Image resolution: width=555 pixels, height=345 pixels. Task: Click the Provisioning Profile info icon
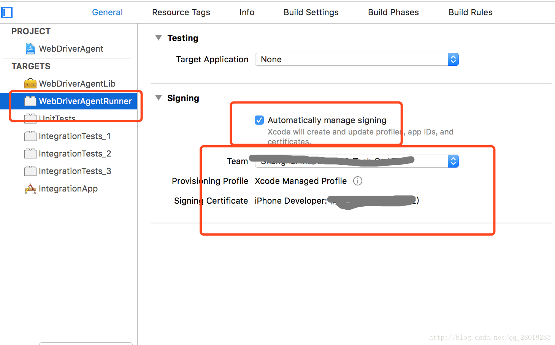(x=358, y=181)
